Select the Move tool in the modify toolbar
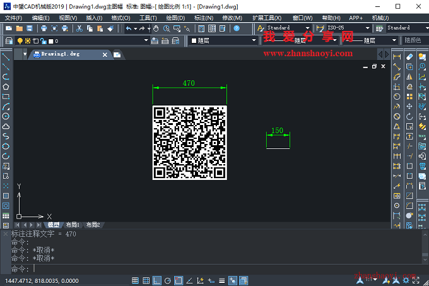The image size is (429, 286). pos(409,107)
